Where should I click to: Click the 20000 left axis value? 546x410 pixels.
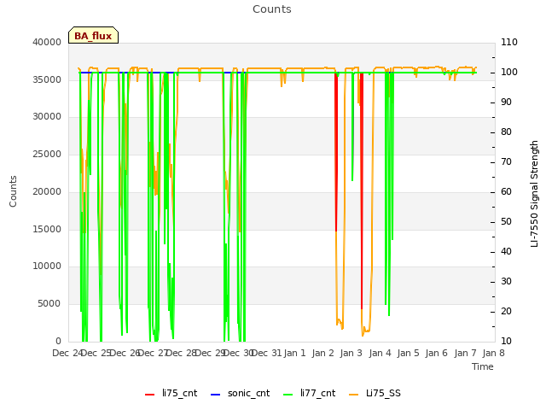47,191
